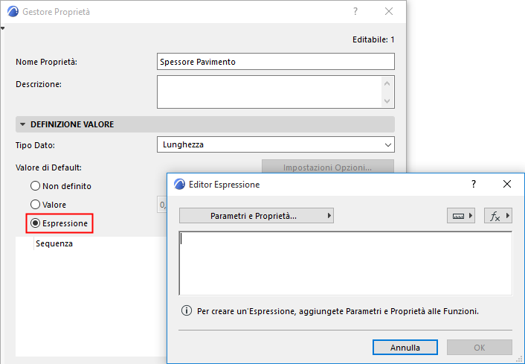Viewport: 525px width, 364px height.
Task: Close the Editor Espressione dialog
Action: click(507, 184)
